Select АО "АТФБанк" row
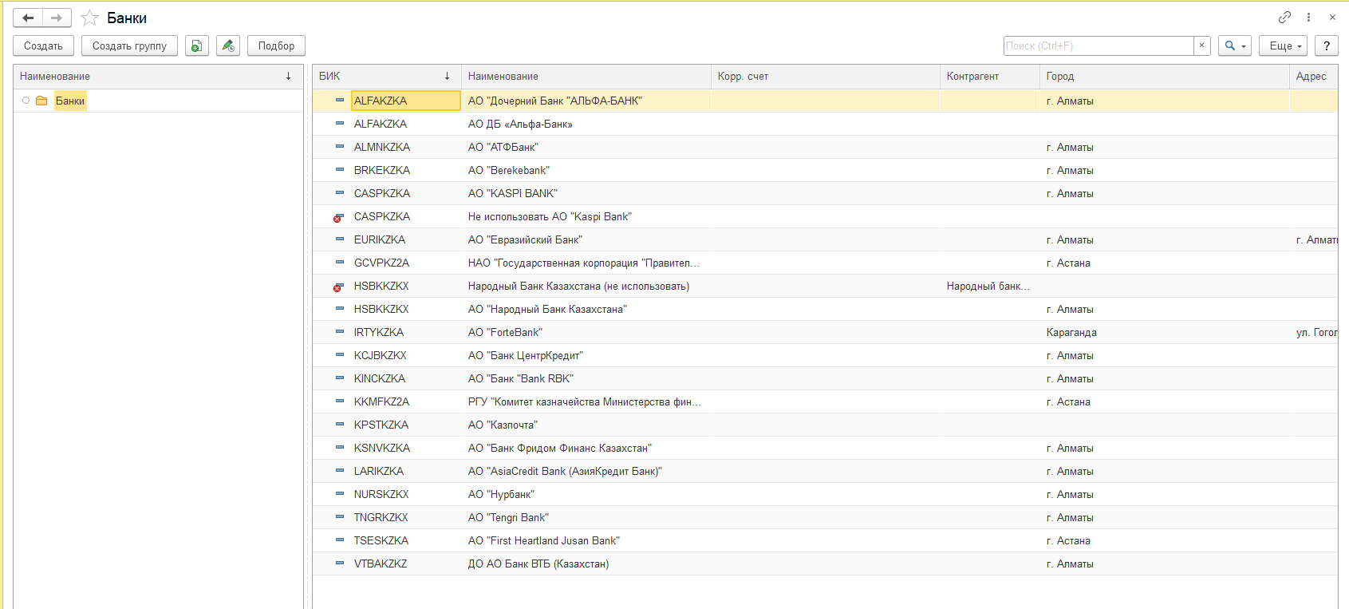This screenshot has width=1349, height=609. 825,147
